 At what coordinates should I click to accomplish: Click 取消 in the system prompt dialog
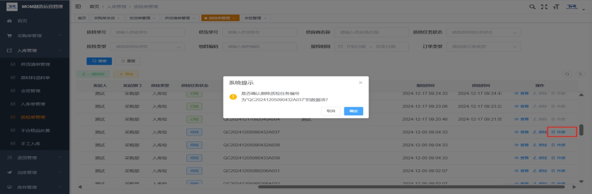tap(331, 111)
